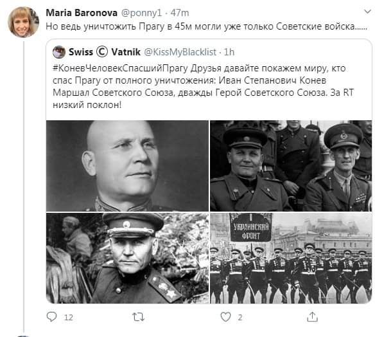
Task: Retweet this post using the retweet icon
Action: click(139, 317)
